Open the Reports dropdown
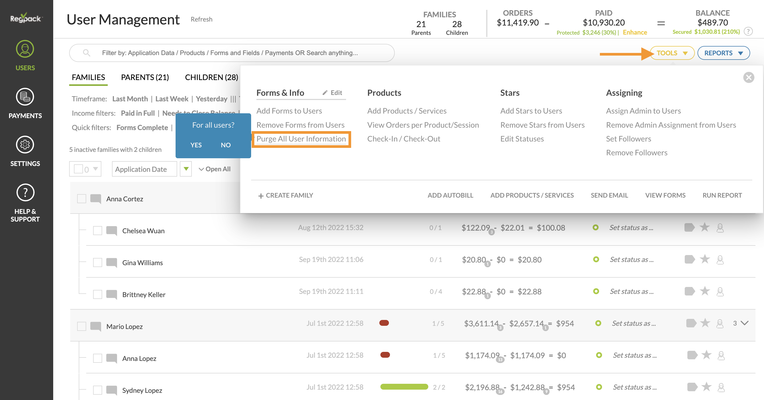Image resolution: width=764 pixels, height=400 pixels. click(x=723, y=53)
